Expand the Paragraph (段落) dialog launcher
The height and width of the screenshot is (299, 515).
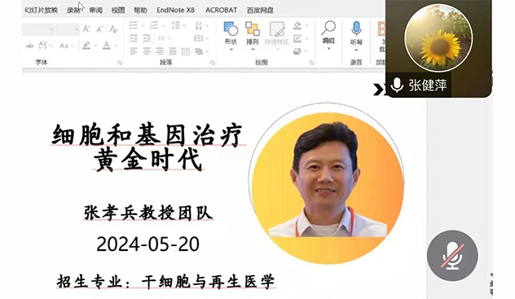coord(212,63)
